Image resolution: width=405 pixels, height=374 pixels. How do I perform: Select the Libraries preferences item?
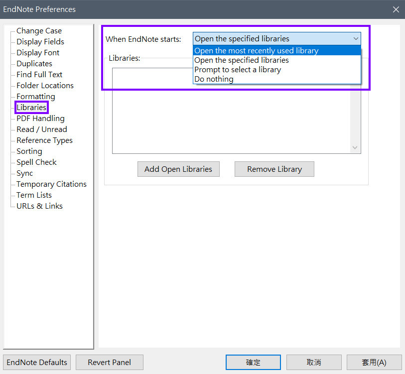point(31,108)
